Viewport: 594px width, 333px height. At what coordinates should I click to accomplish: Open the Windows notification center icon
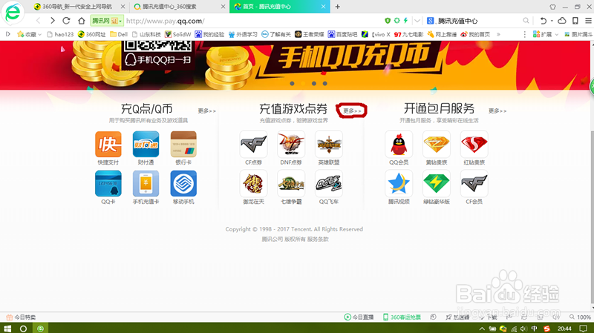[584, 329]
